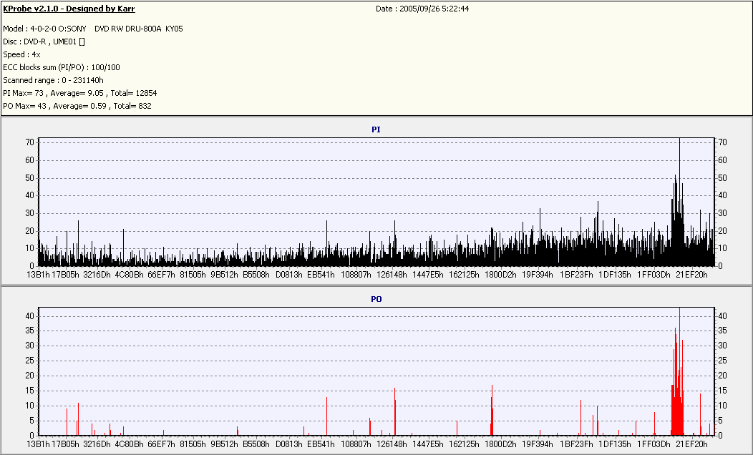753x455 pixels.
Task: Select the 1447E5h label under the PI graph
Action: (x=428, y=275)
